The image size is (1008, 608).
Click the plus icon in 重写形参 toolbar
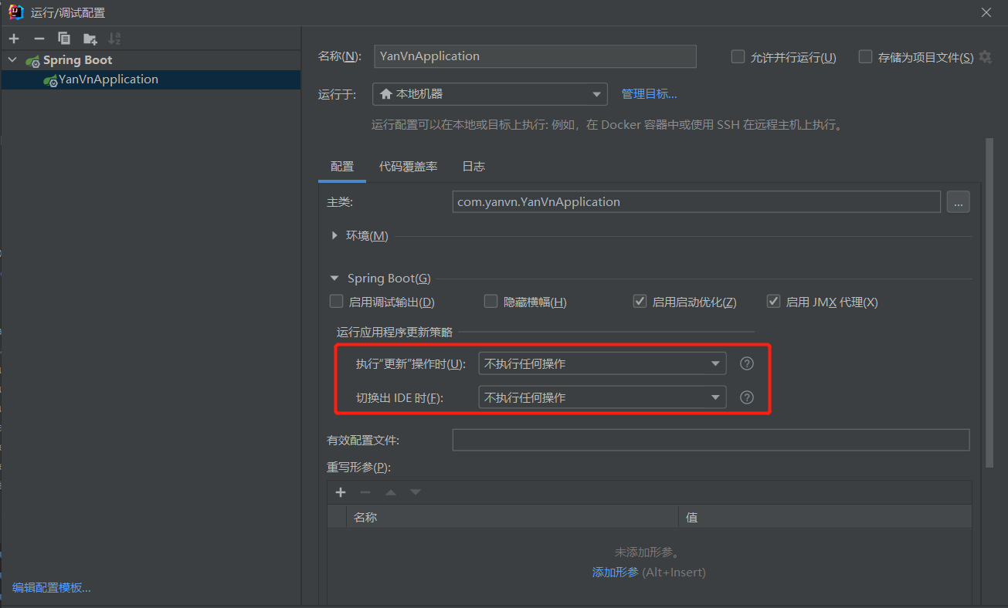(x=341, y=492)
